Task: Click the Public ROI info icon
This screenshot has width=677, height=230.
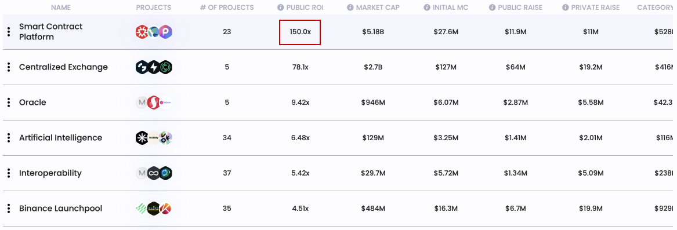Action: 281,8
